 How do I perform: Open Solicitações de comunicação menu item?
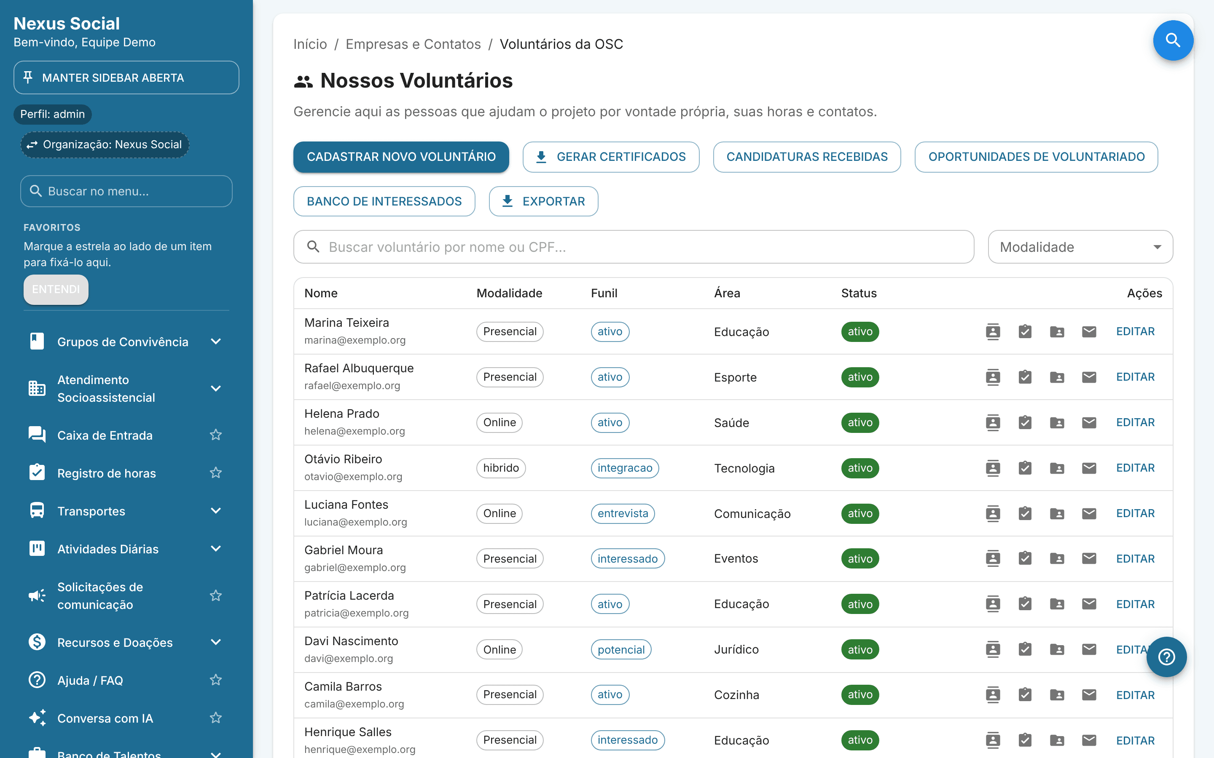[x=126, y=595]
